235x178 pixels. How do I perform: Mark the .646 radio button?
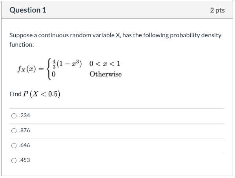(x=14, y=145)
